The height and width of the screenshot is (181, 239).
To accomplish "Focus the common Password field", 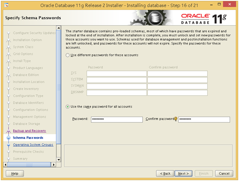I will (x=117, y=120).
